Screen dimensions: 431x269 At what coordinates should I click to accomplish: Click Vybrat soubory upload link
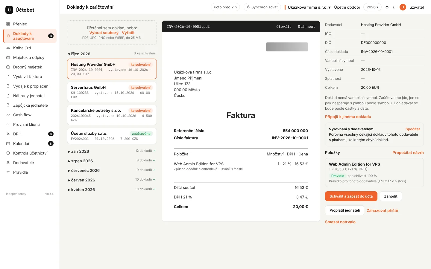[x=104, y=33]
